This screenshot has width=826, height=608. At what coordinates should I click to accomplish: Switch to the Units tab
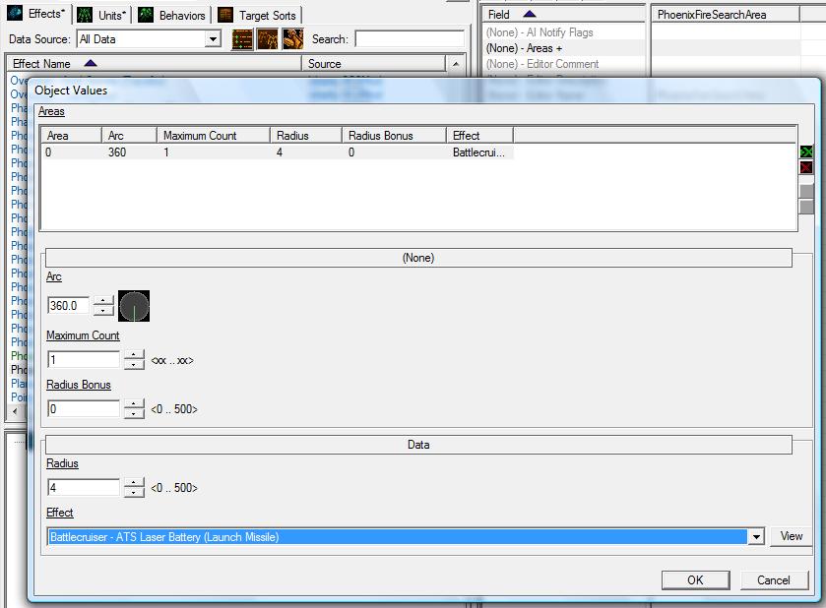click(x=102, y=16)
